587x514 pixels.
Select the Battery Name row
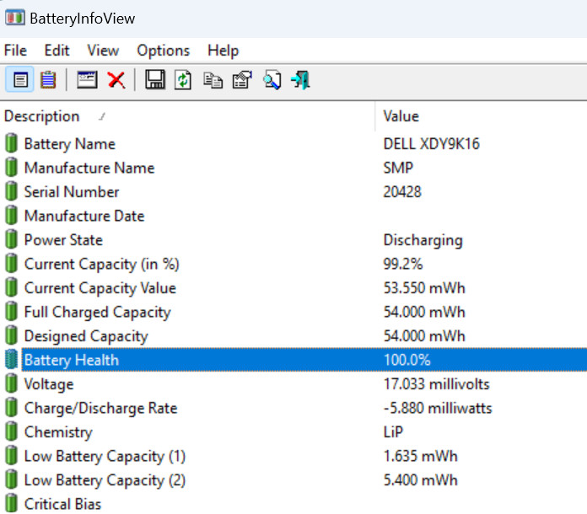pos(69,144)
